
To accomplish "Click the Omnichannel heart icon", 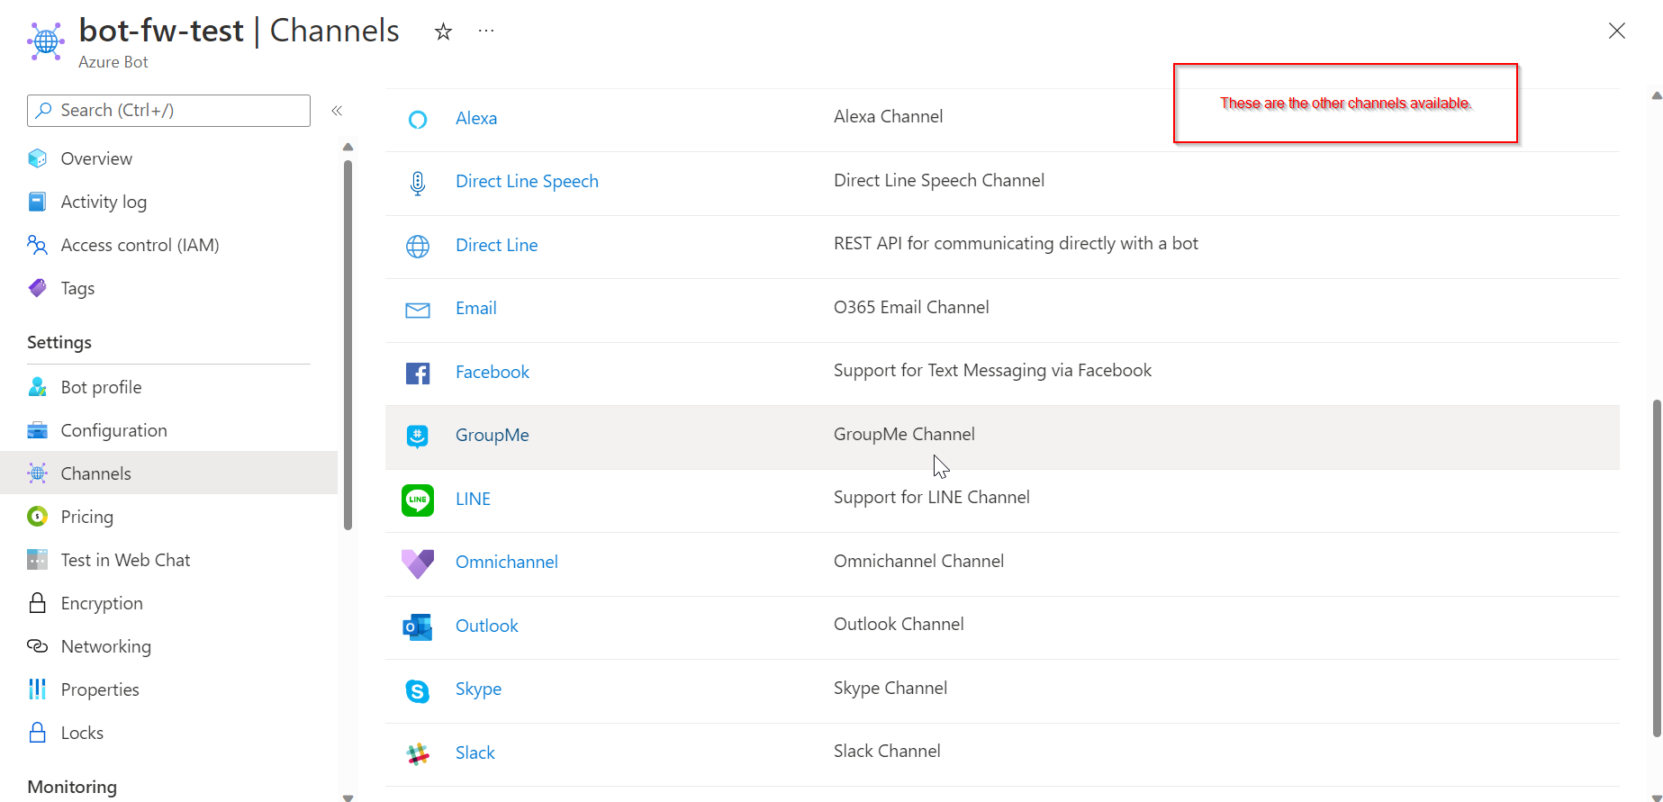I will click(418, 563).
